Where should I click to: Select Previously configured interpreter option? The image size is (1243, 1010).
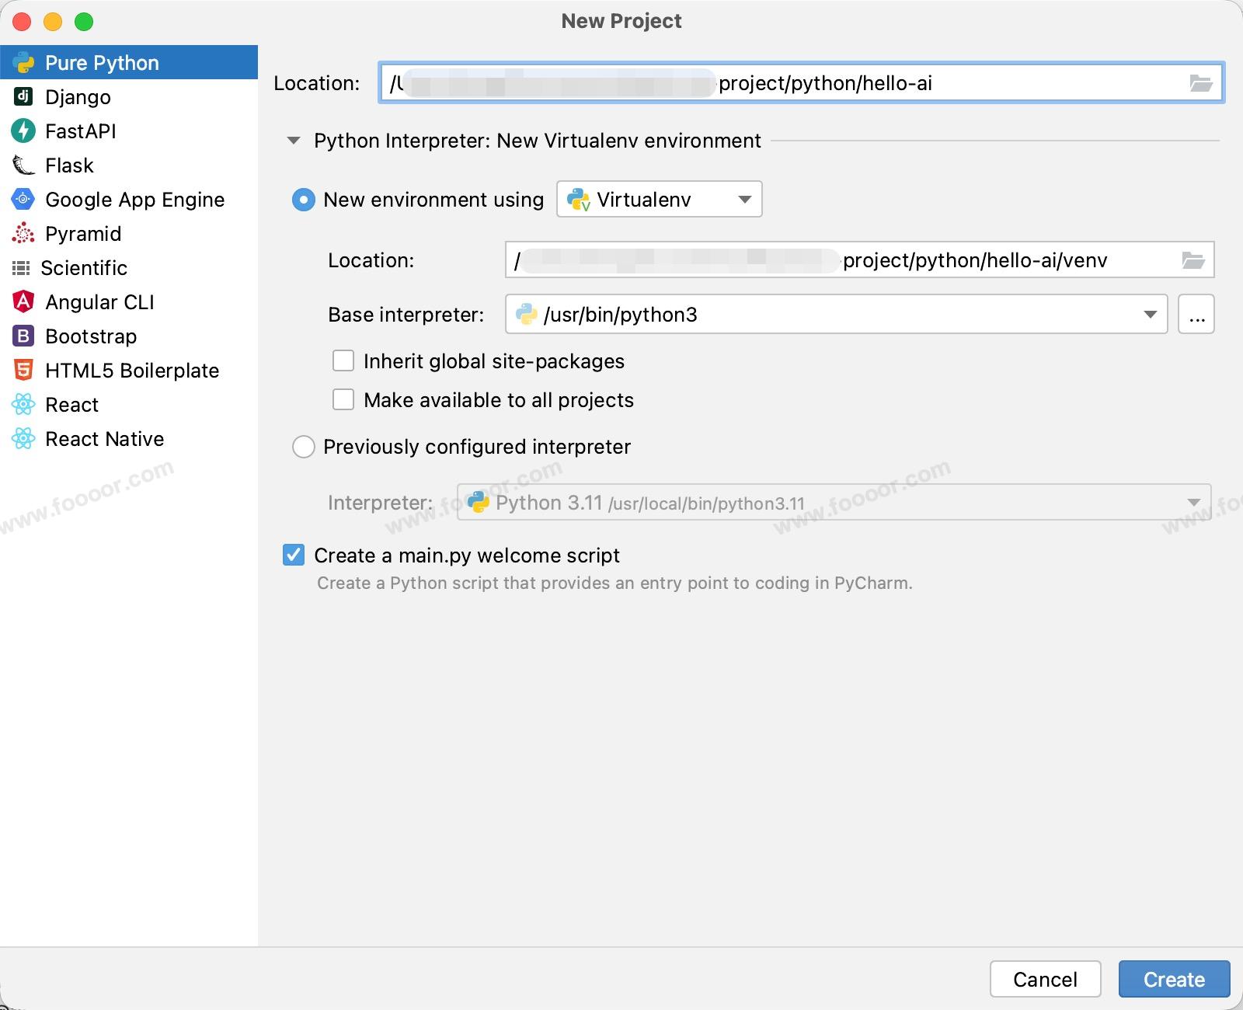pos(303,447)
